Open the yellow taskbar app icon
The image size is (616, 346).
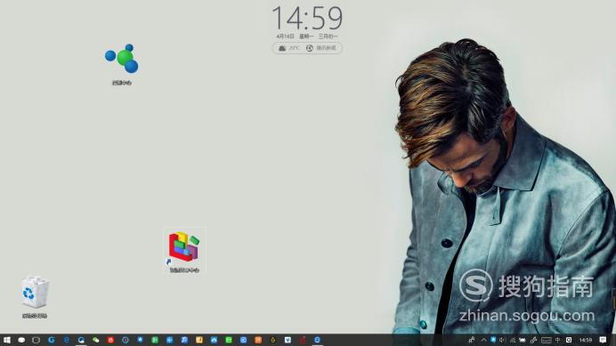[x=199, y=340]
